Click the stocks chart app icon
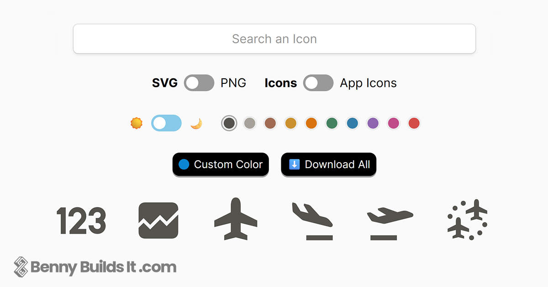The image size is (548, 287). coord(158,221)
